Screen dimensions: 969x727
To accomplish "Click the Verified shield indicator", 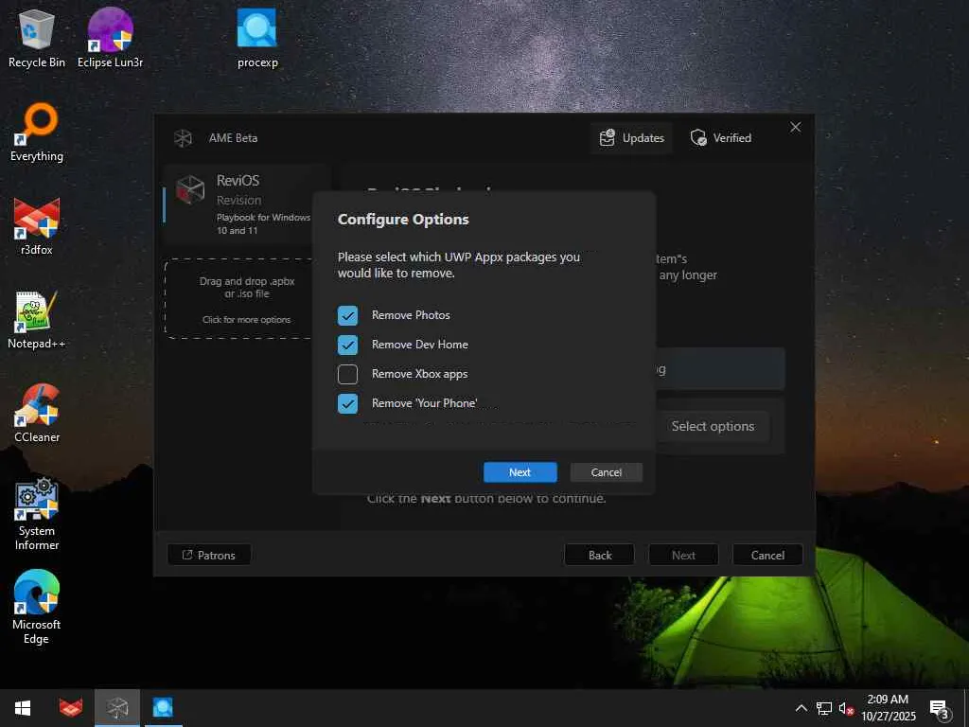I will click(720, 138).
